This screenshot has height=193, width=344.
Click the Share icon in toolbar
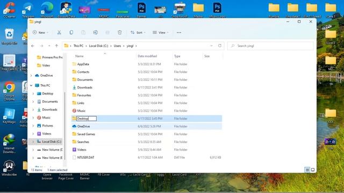107,32
